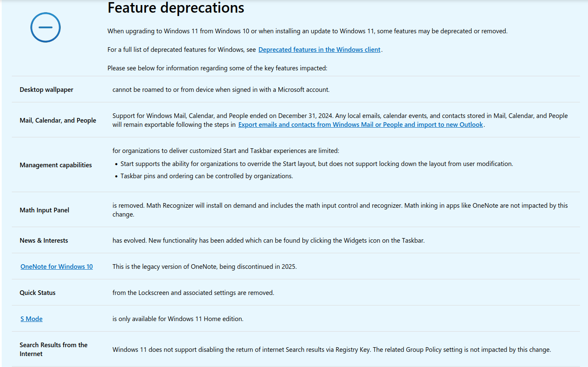Click the Quick Status row label

click(x=38, y=293)
